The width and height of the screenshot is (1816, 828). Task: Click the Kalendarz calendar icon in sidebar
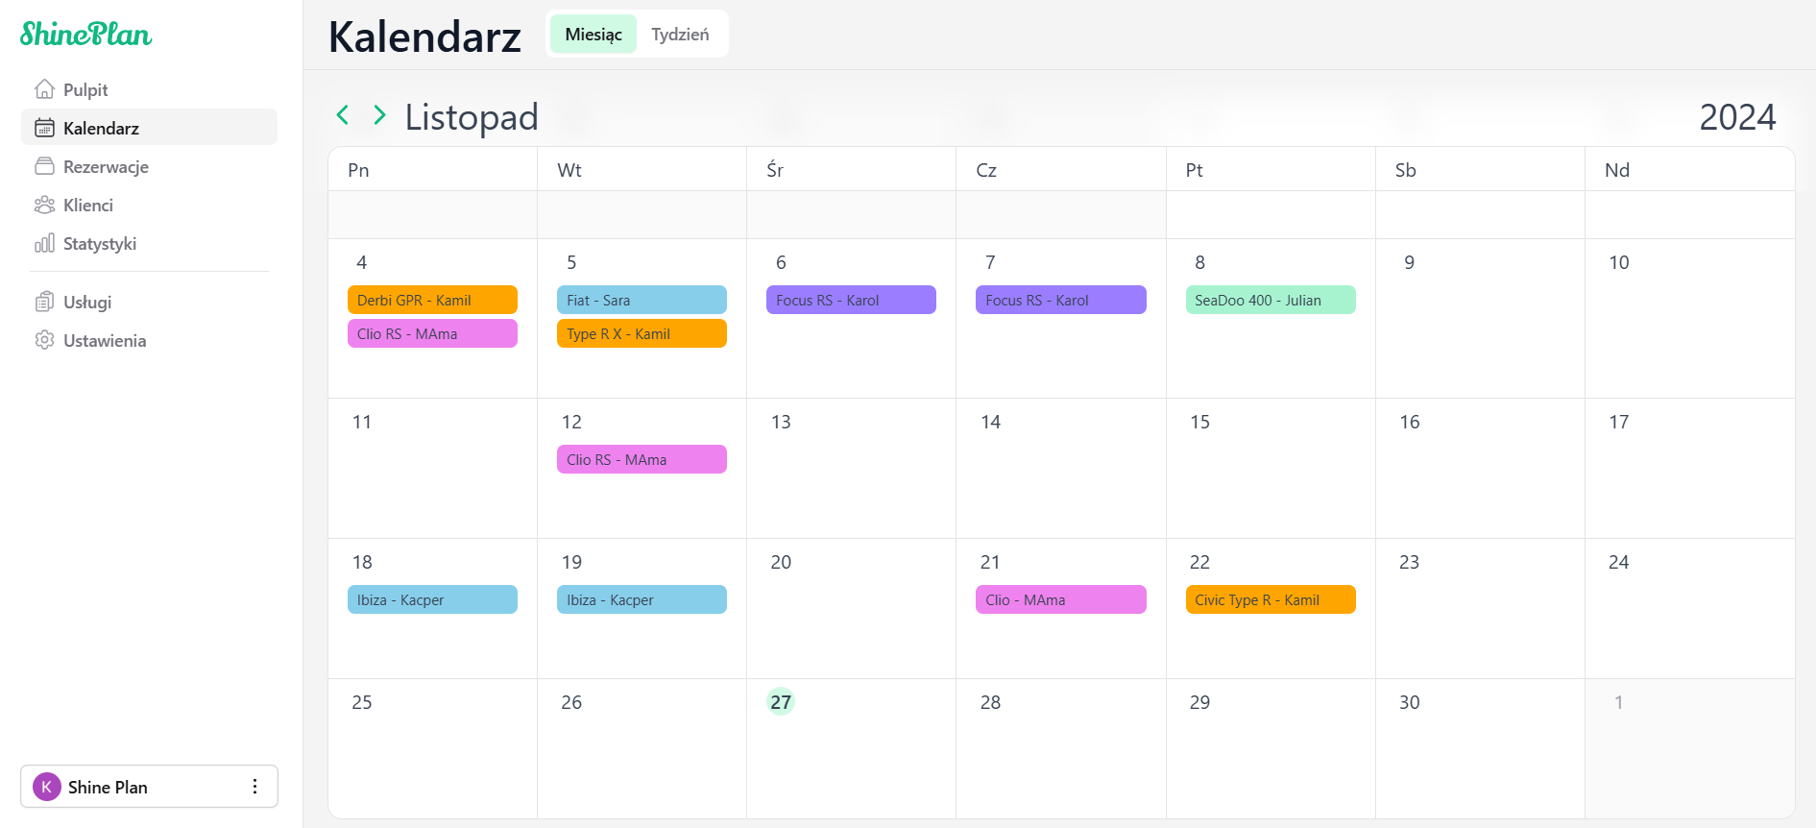click(44, 128)
